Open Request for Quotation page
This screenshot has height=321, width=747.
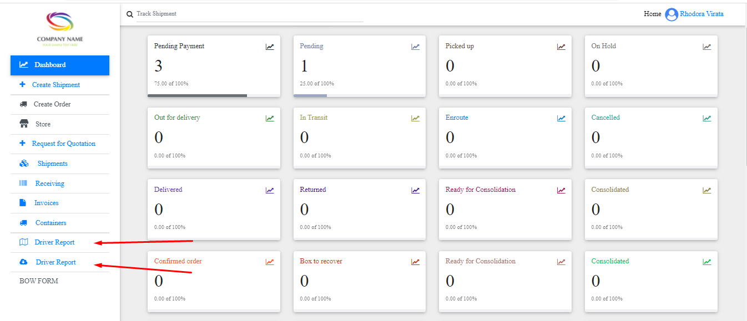[x=63, y=144]
